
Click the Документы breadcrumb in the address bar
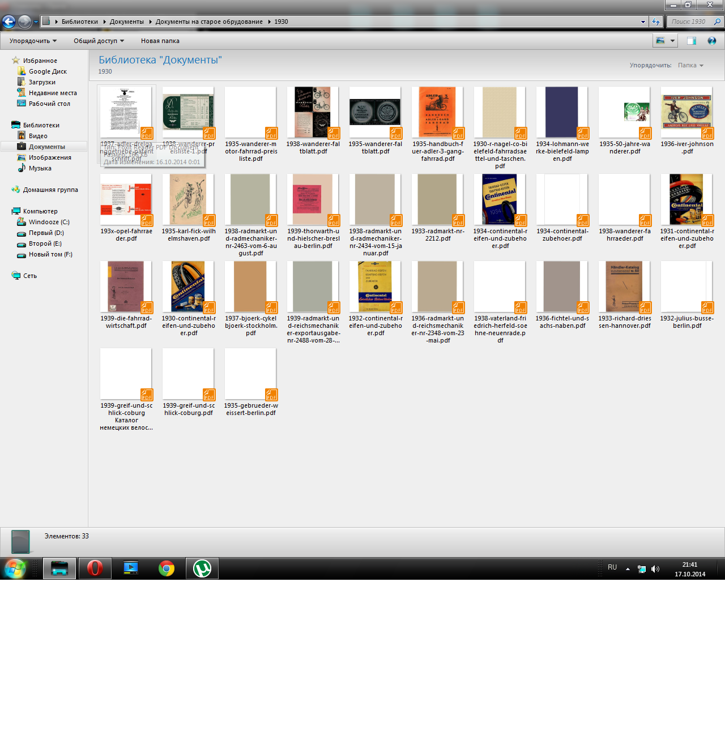click(x=127, y=22)
